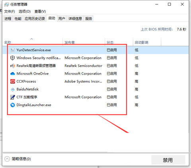Select the CTF 加载程序 entry
Screen dimensions: 191x168
point(27,97)
